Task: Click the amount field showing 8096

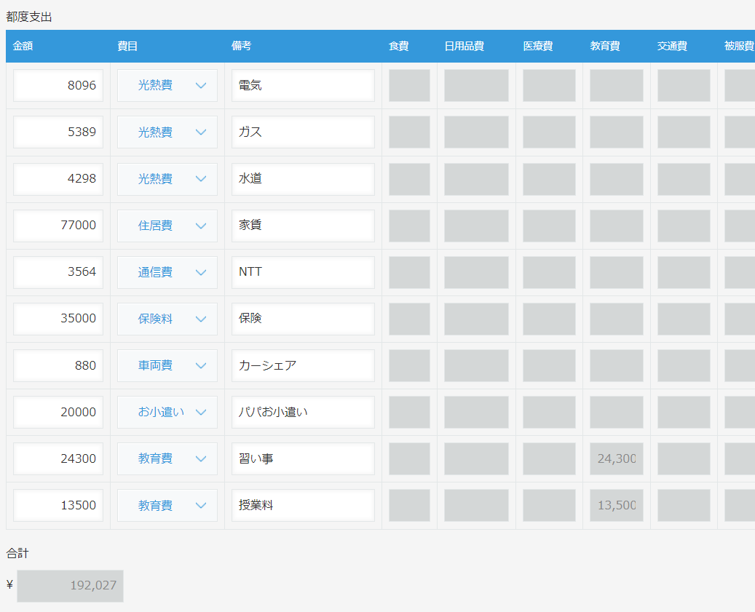Action: click(58, 85)
